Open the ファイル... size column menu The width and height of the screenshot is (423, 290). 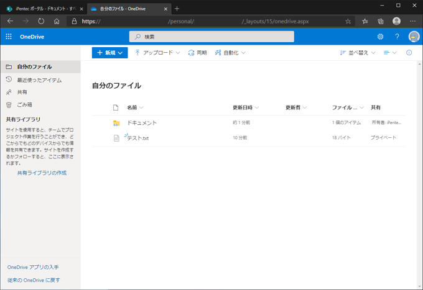tap(348, 107)
